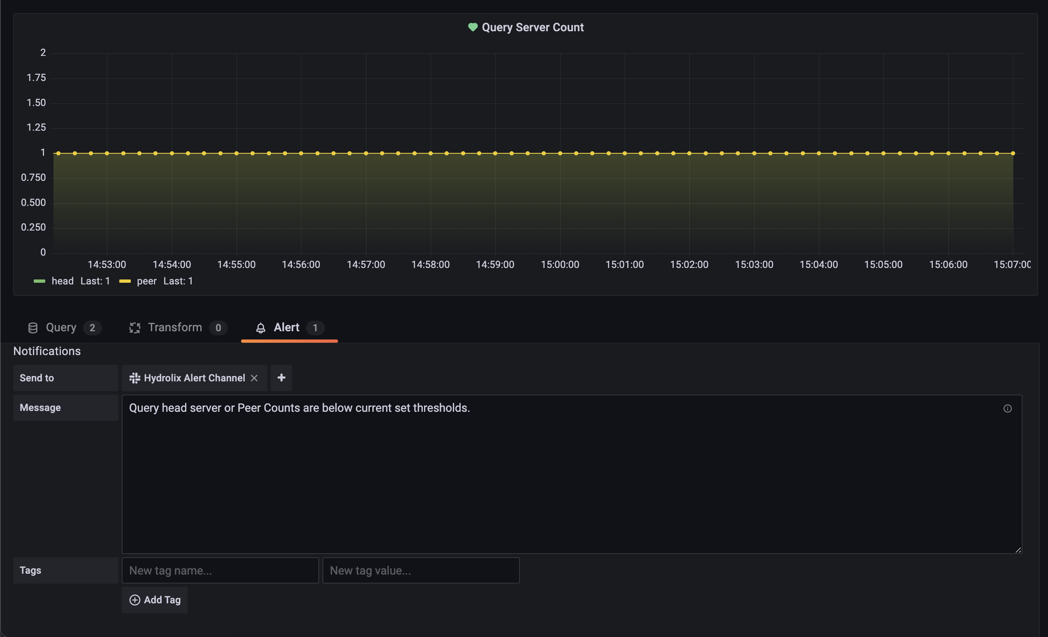Viewport: 1048px width, 637px height.
Task: Click the green heart alert status icon
Action: [x=473, y=27]
